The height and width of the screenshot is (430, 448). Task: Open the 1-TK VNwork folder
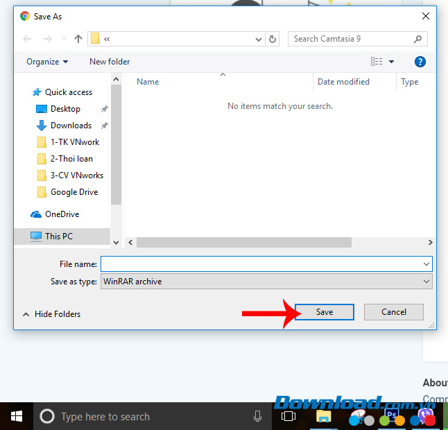(68, 142)
